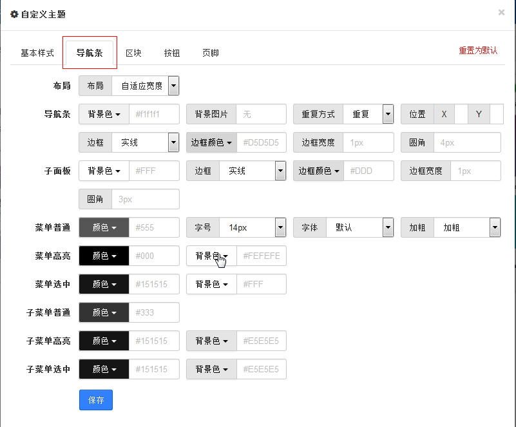Click the 菜单普通 #555 color field
The image size is (516, 427).
[x=155, y=227]
